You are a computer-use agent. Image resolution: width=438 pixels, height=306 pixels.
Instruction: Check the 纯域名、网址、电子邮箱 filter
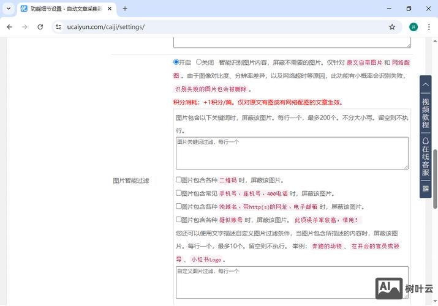tap(178, 206)
